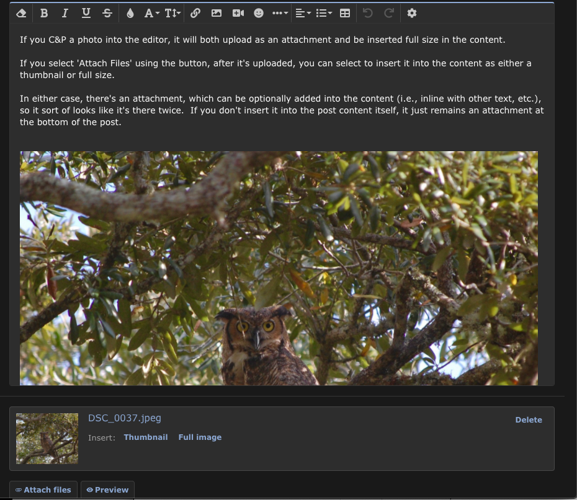Click the paragraph starting 'If you C&P a photo'
This screenshot has height=500, width=577.
point(262,40)
